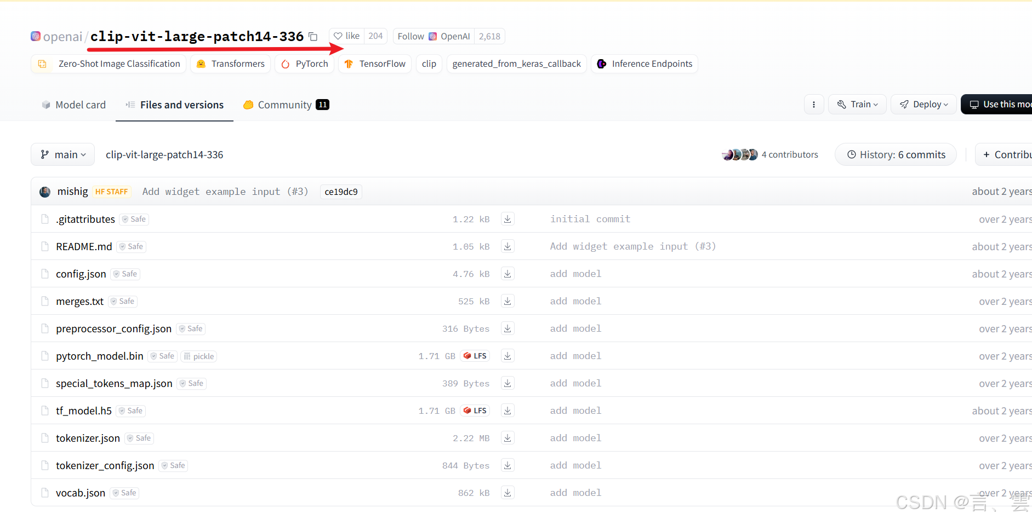Open the mishig user profile link
Viewport: 1032px width, 520px height.
click(73, 192)
